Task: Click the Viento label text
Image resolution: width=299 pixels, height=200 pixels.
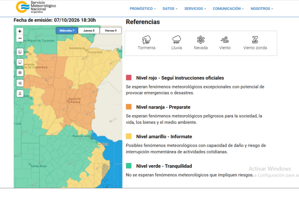Action: coord(225,48)
